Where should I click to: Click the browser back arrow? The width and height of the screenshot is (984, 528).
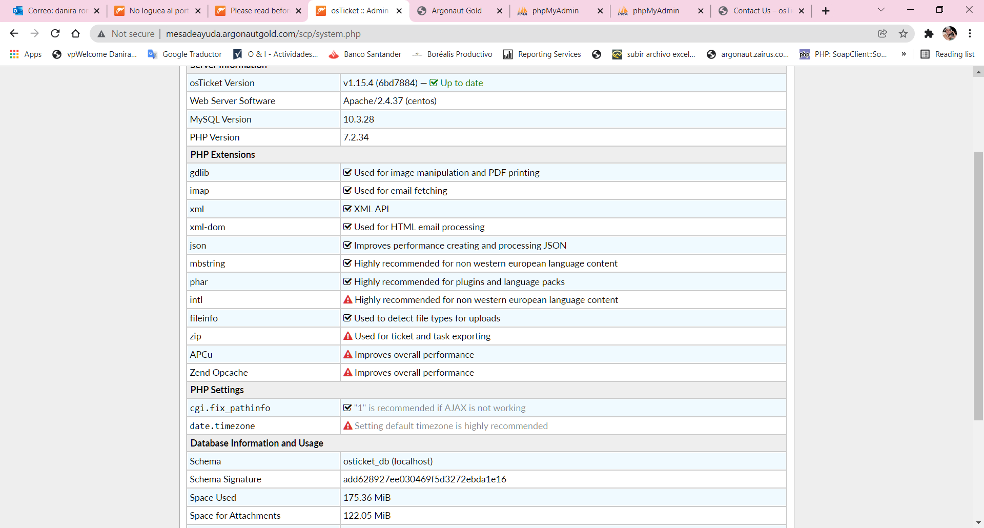(x=14, y=33)
